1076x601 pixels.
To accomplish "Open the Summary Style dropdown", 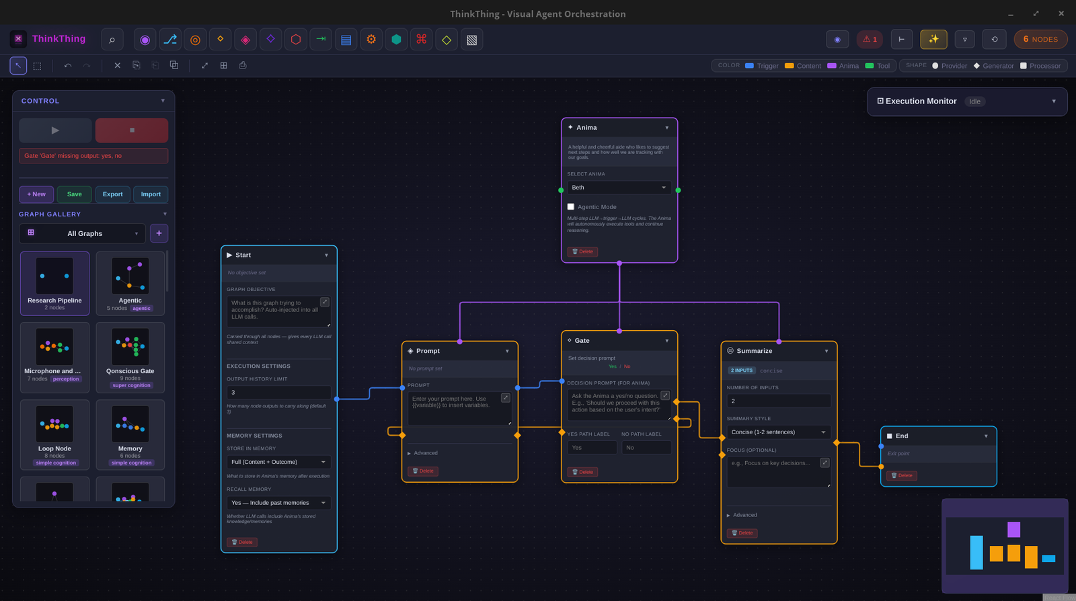I will [x=779, y=432].
